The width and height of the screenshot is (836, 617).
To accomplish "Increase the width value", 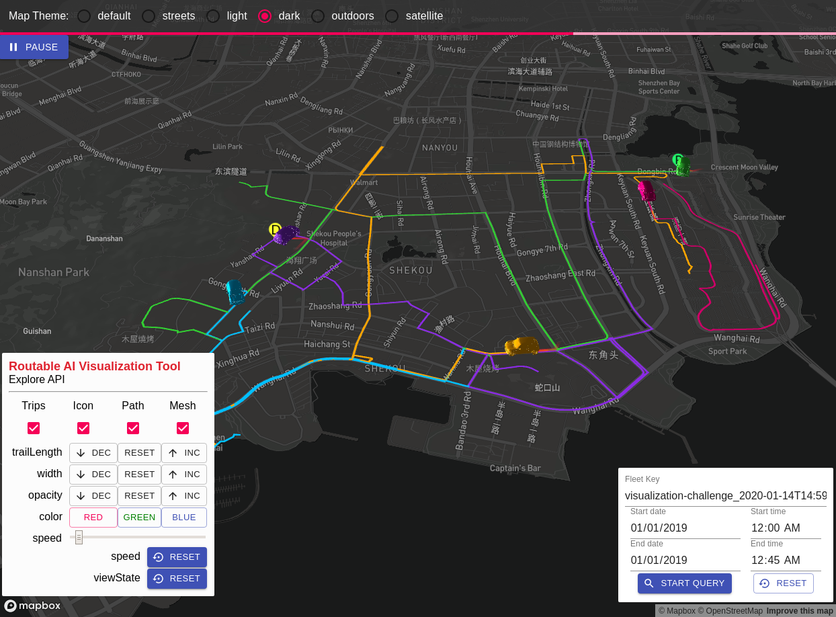I will (x=184, y=475).
